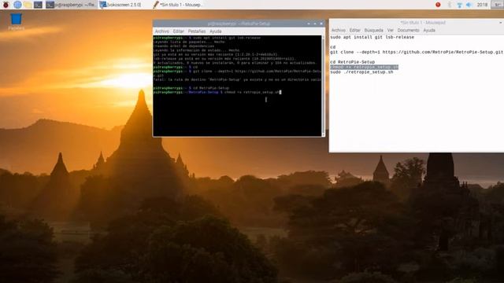
Task: Open the volume speaker tray icon
Action: [469, 5]
